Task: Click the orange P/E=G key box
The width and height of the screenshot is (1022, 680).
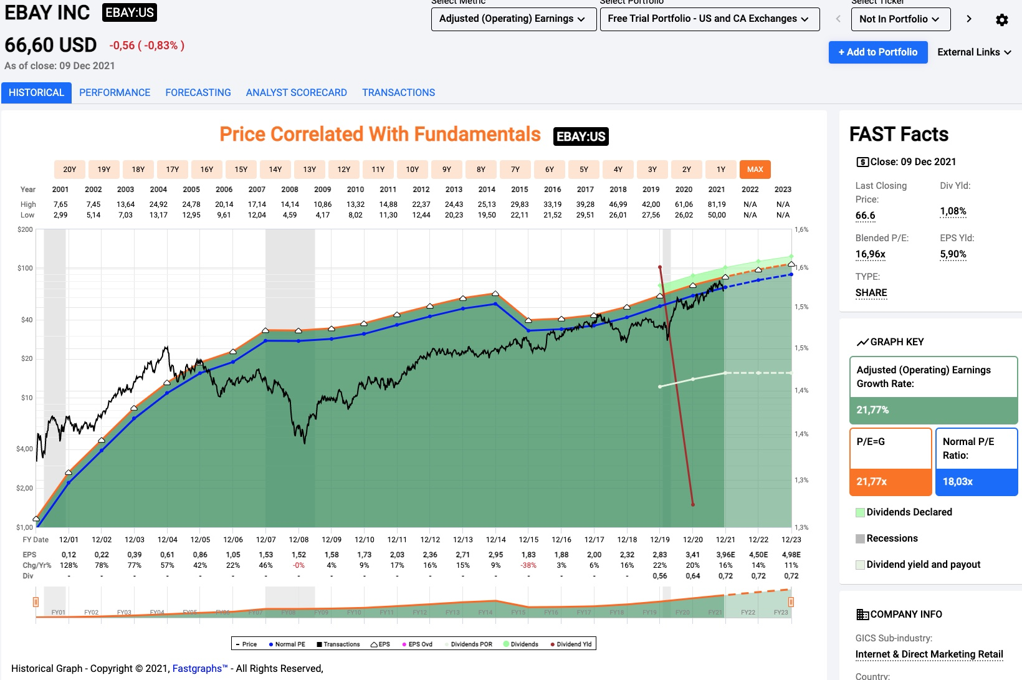Action: click(x=891, y=462)
